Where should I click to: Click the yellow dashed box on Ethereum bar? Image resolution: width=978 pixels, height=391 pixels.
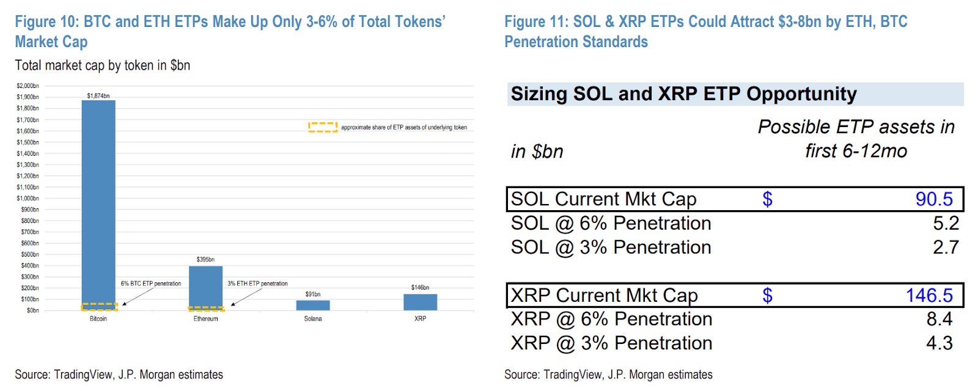click(206, 309)
